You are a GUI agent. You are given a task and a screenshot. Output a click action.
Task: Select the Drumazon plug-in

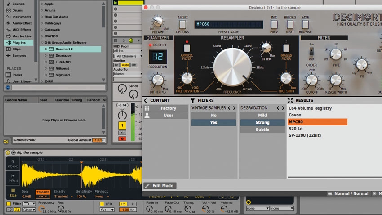coord(63,55)
